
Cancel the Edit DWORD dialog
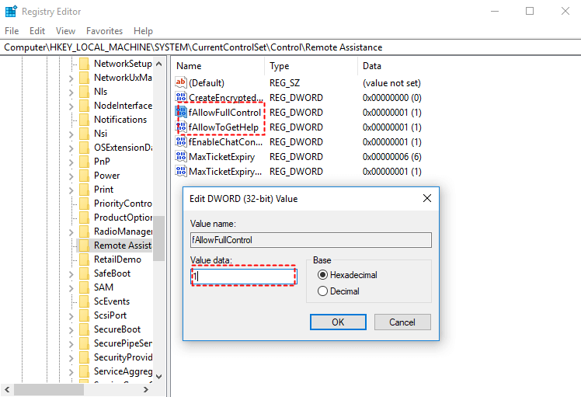point(402,322)
